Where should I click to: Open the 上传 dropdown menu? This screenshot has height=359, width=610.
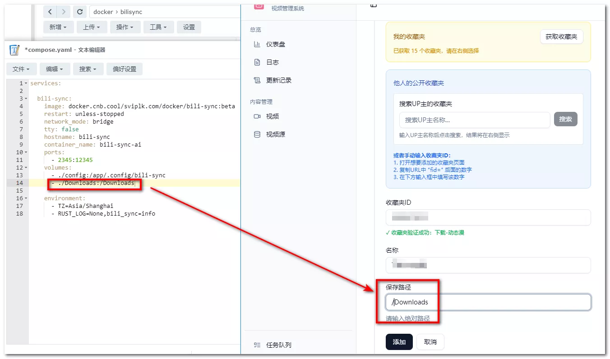pos(91,27)
